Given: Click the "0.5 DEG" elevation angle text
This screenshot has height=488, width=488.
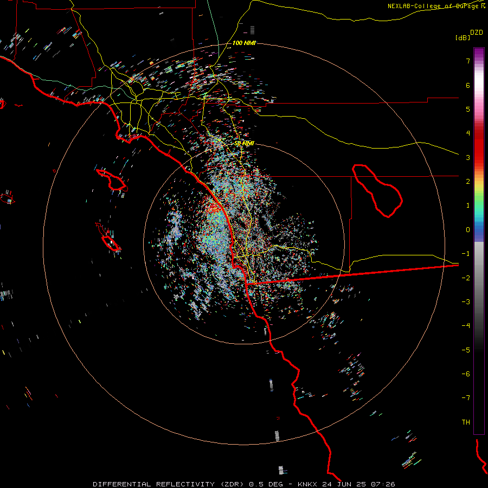Looking at the screenshot, I should pos(266,484).
